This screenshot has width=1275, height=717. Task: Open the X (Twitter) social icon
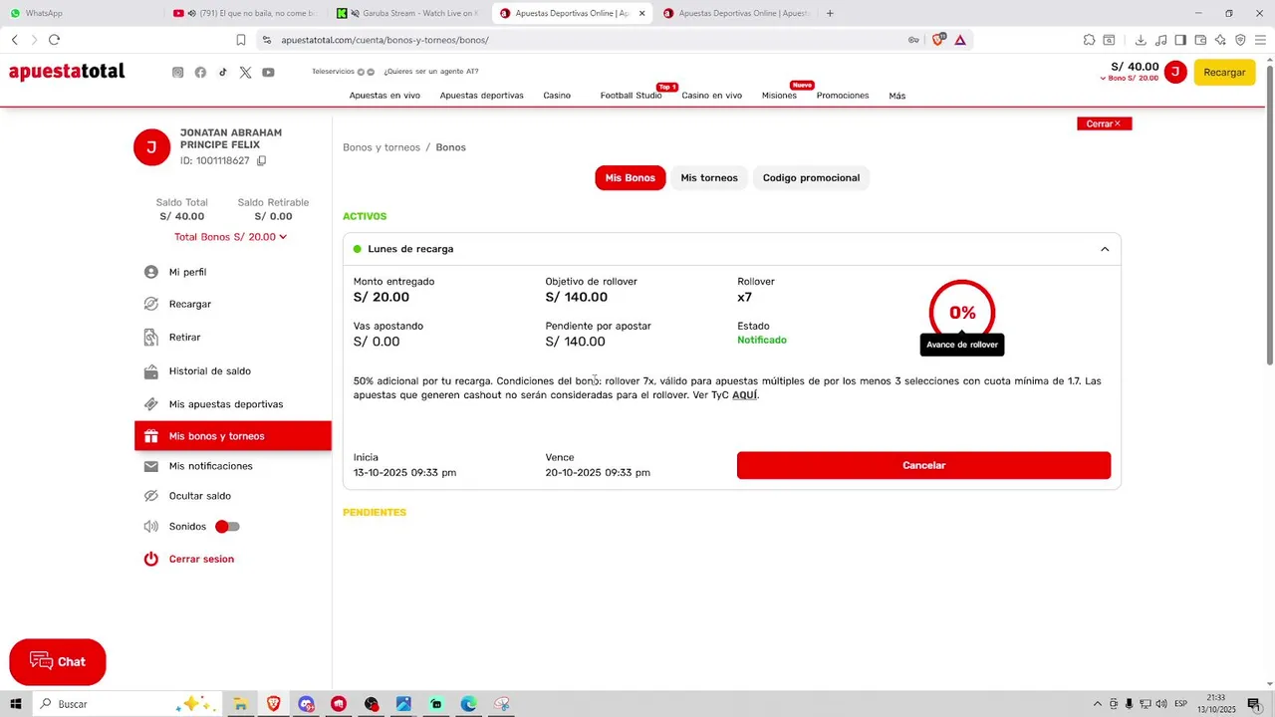click(x=245, y=73)
